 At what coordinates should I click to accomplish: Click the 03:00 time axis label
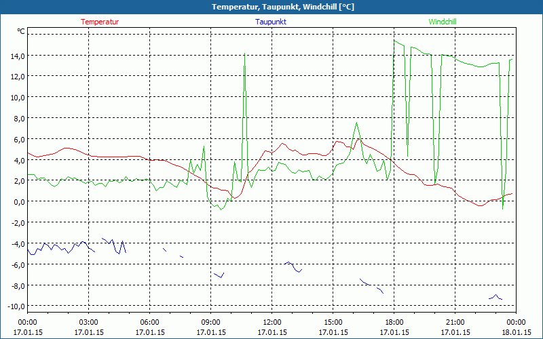point(89,323)
